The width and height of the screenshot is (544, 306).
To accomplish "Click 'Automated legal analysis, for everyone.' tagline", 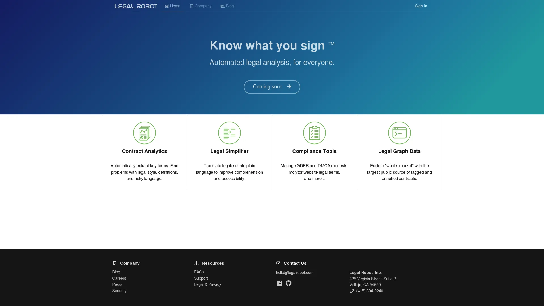I will point(272,62).
